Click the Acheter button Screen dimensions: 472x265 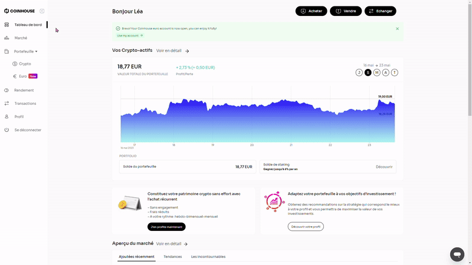point(312,11)
